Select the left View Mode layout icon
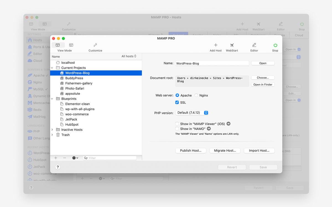332x207 pixels. (x=58, y=45)
